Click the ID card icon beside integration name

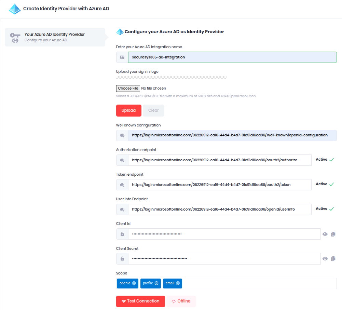[122, 57]
